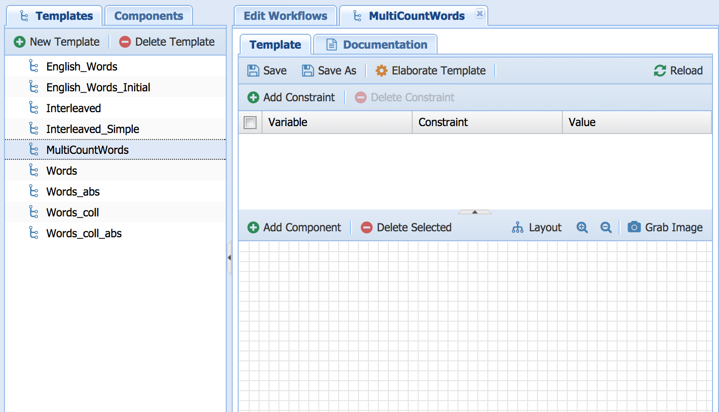Click the zoom out magnifier icon
The height and width of the screenshot is (412, 719).
[x=606, y=227]
